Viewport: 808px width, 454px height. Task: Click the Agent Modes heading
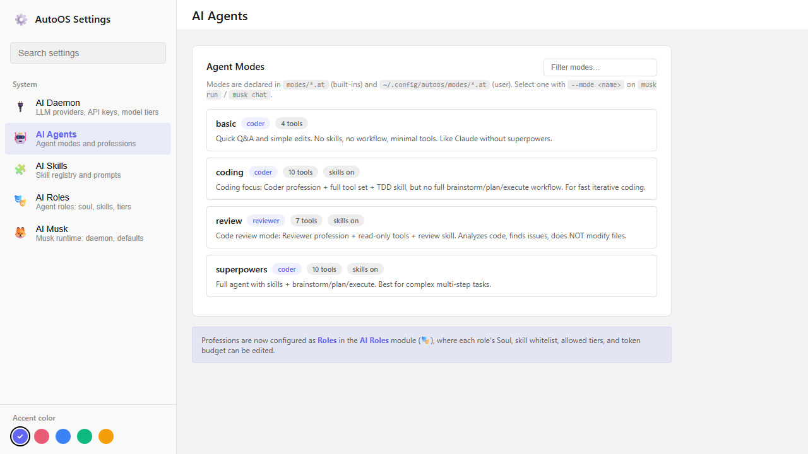coord(235,67)
